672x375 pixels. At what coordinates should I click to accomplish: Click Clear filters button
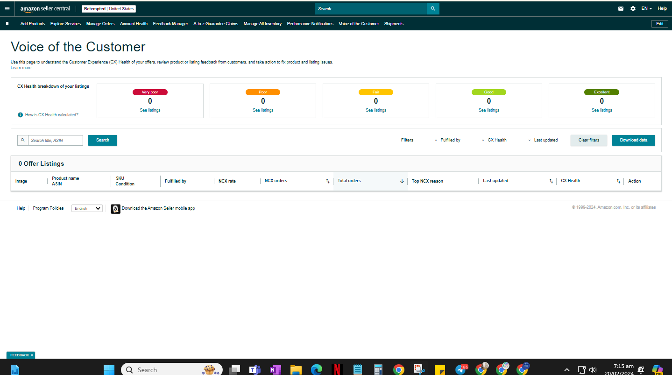tap(589, 140)
